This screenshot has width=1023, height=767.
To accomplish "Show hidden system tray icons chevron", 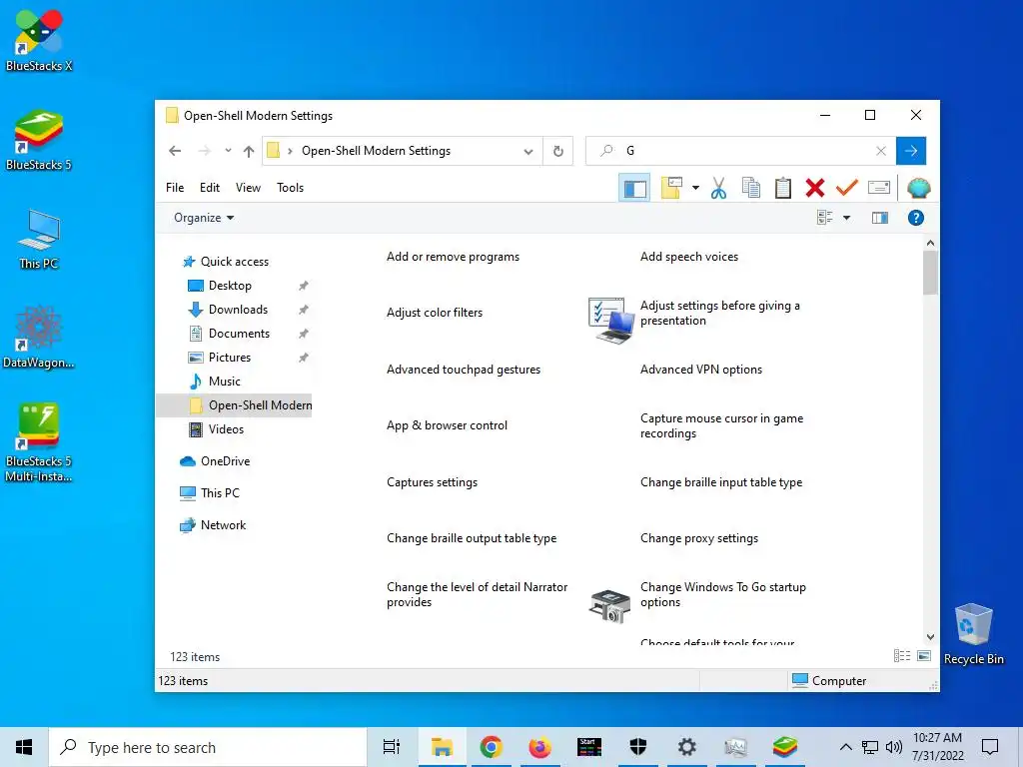I will click(x=845, y=747).
